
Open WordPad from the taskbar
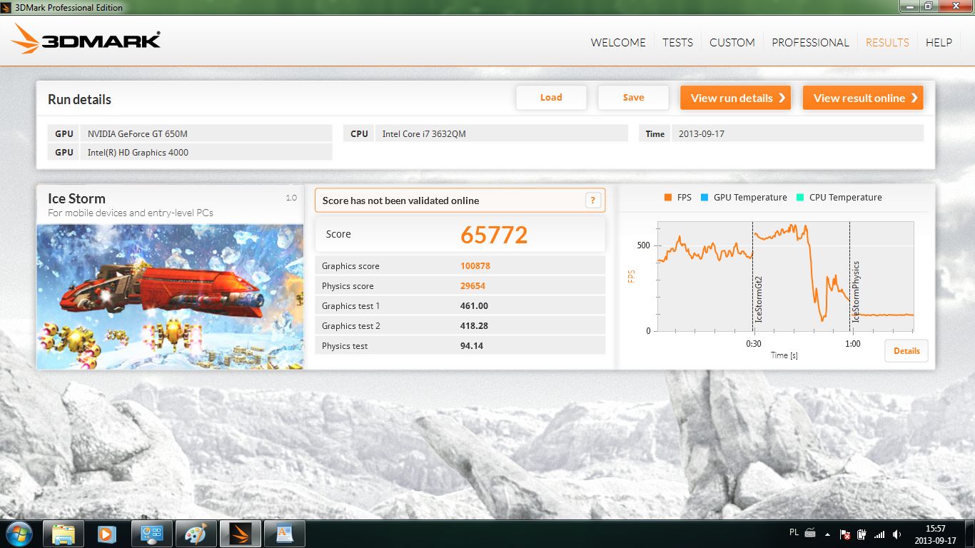(285, 534)
